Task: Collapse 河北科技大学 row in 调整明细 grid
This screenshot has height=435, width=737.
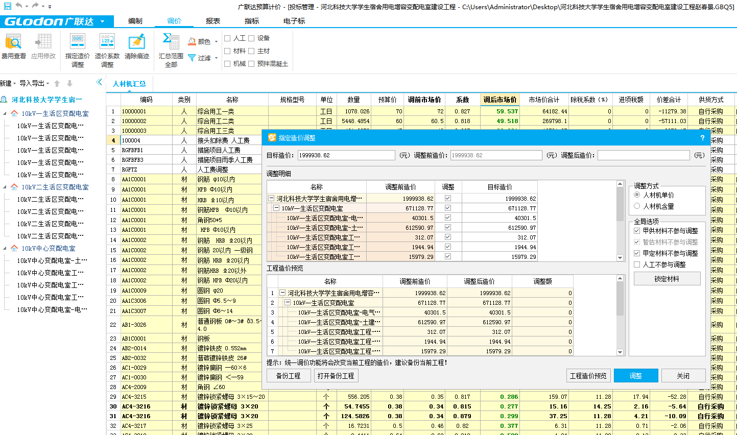Action: pyautogui.click(x=271, y=198)
